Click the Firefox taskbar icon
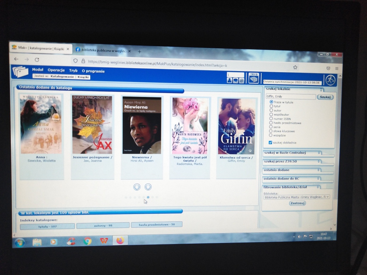Image resolution: width=367 pixels, height=275 pixels. coord(120,240)
